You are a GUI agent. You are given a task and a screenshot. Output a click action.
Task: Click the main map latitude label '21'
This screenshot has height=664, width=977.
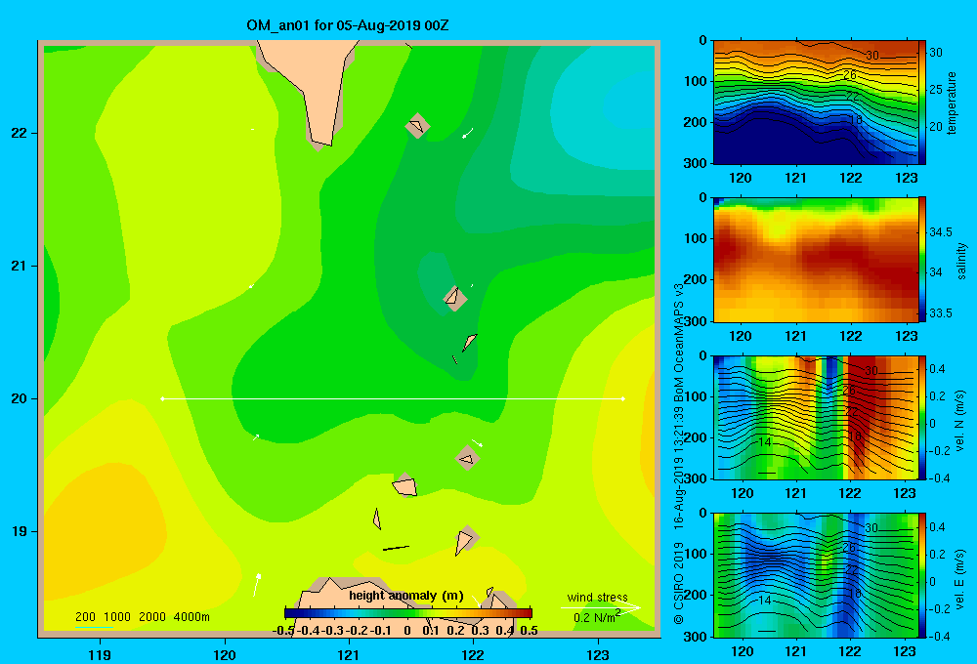pyautogui.click(x=20, y=266)
